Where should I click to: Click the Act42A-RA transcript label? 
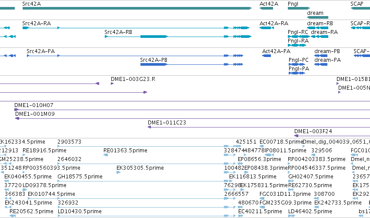(x=274, y=23)
